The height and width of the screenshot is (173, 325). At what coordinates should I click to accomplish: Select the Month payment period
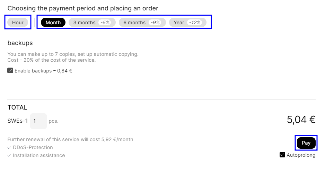pyautogui.click(x=53, y=23)
